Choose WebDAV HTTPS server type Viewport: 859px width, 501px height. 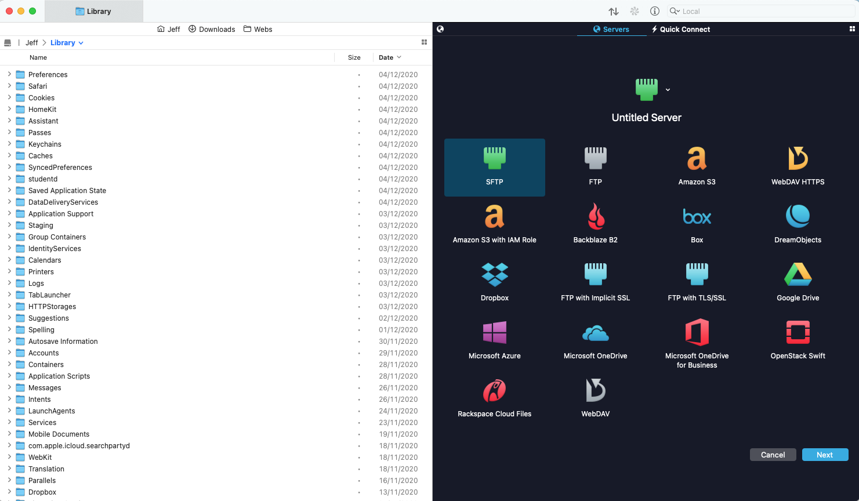pyautogui.click(x=798, y=167)
